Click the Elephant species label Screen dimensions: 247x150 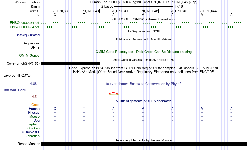coord(33,124)
